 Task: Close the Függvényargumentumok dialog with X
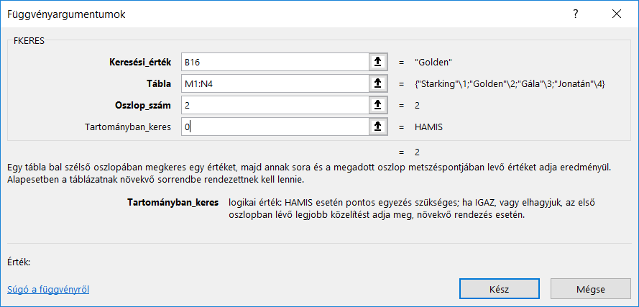tap(616, 14)
